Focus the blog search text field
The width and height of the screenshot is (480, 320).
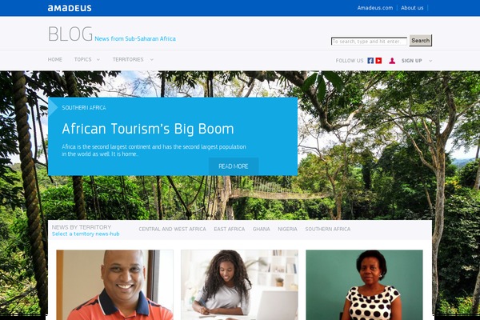[x=369, y=42]
